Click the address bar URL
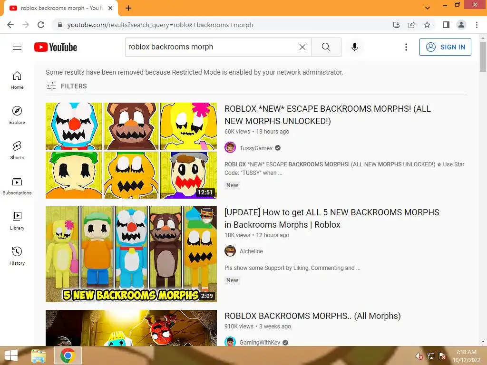487x365 pixels. 160,25
